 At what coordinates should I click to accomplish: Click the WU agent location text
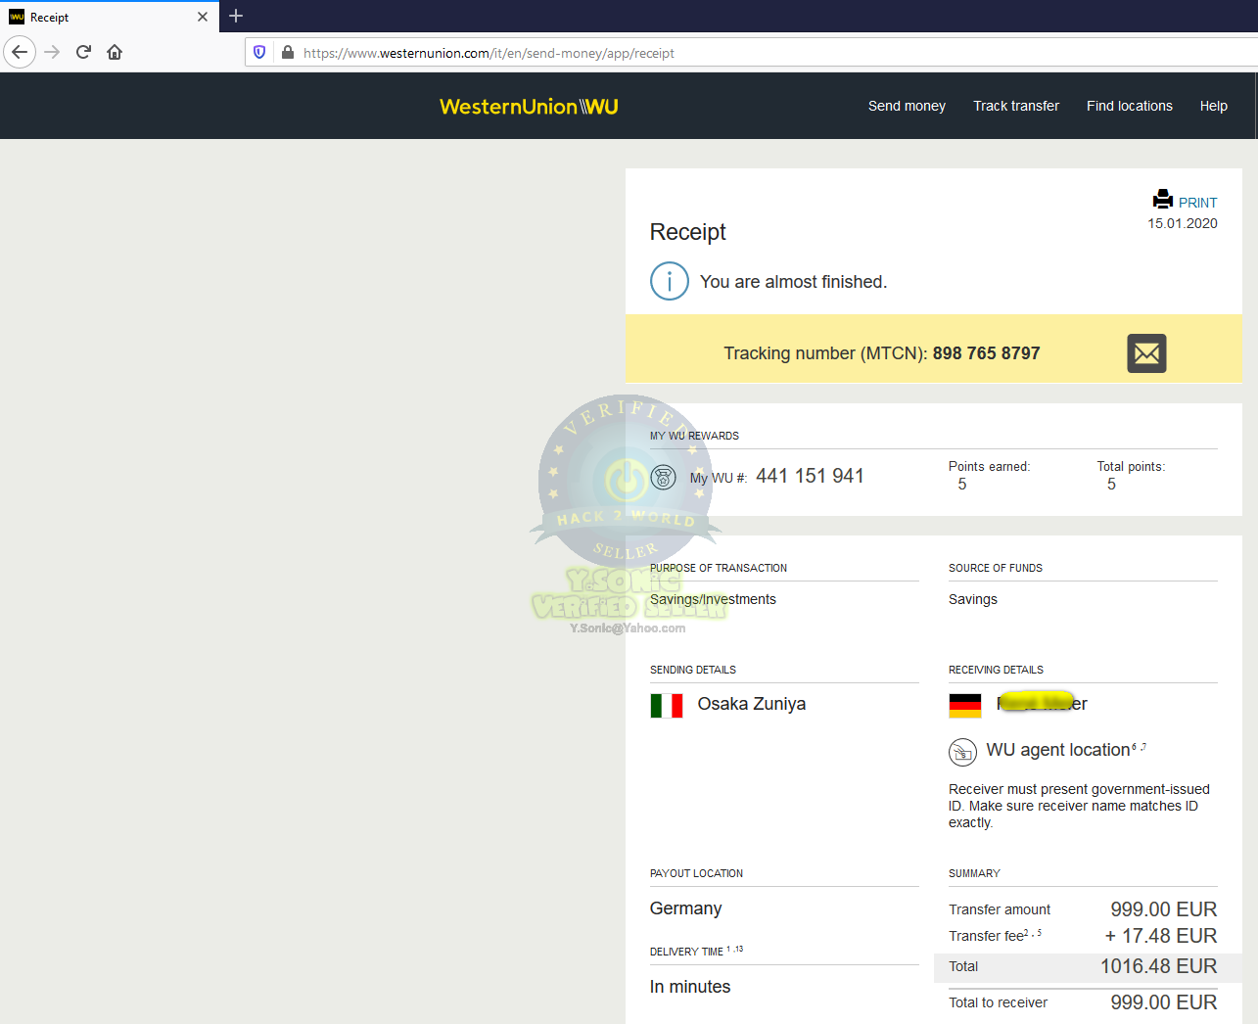pyautogui.click(x=1058, y=750)
